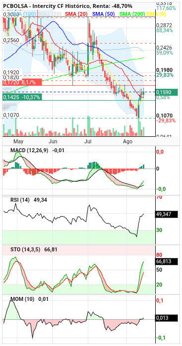Click the Jun month label on time axis
Image resolution: width=182 pixels, height=346 pixels.
pos(53,141)
